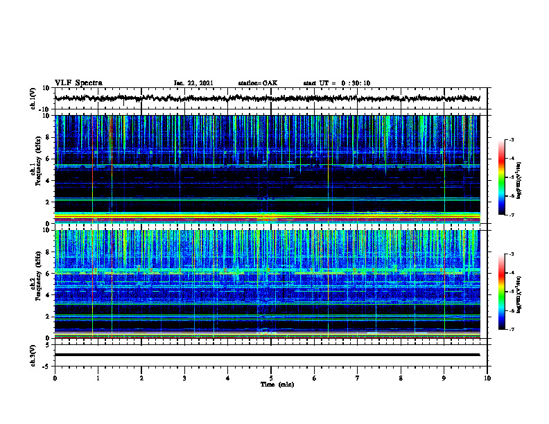Click the "Time (min)" axis label

[277, 385]
